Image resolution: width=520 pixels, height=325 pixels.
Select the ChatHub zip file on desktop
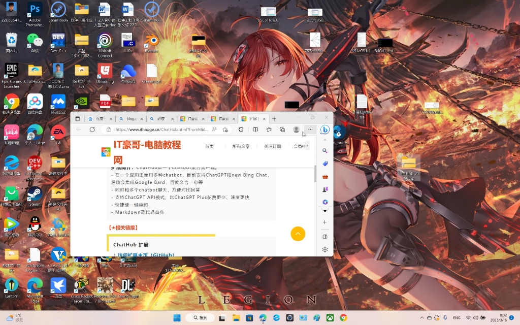409,168
